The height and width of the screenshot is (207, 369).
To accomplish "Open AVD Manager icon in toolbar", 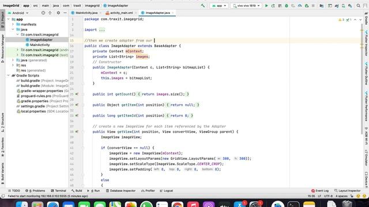I will [344, 6].
